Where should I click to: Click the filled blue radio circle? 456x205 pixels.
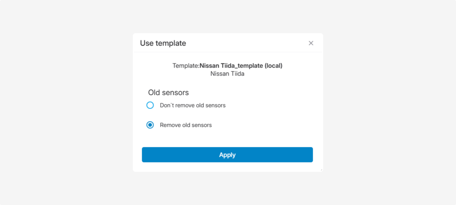tap(150, 125)
